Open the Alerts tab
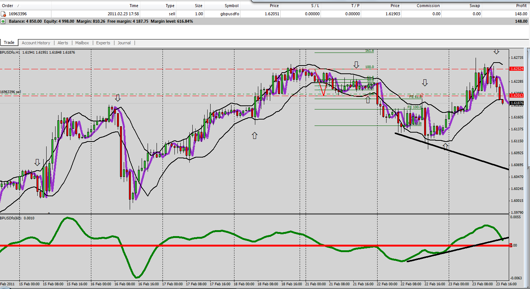This screenshot has height=289, width=530. click(63, 43)
